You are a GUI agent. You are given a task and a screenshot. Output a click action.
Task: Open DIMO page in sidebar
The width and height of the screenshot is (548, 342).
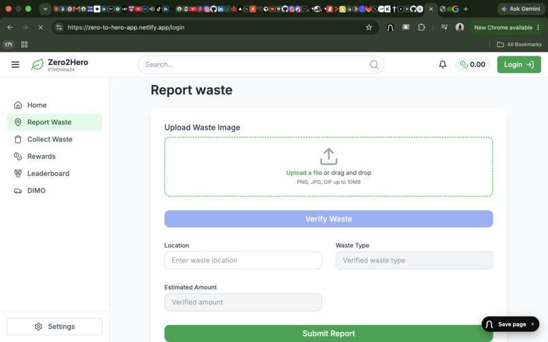[x=54, y=191]
